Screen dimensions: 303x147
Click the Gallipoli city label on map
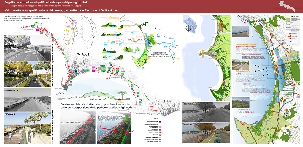point(84,54)
